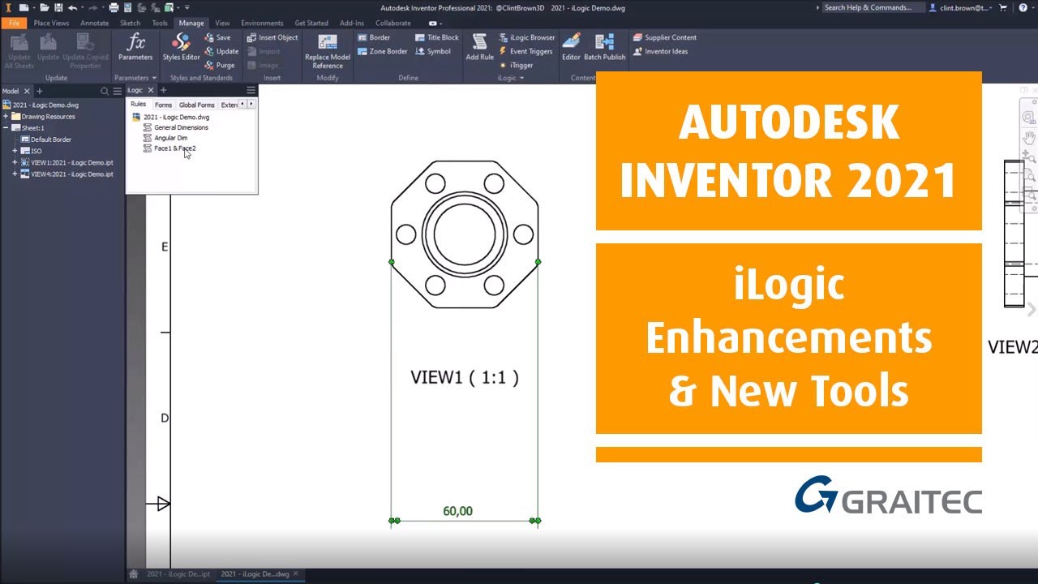Switch to the Sketch ribbon tab
The height and width of the screenshot is (584, 1038).
[130, 23]
